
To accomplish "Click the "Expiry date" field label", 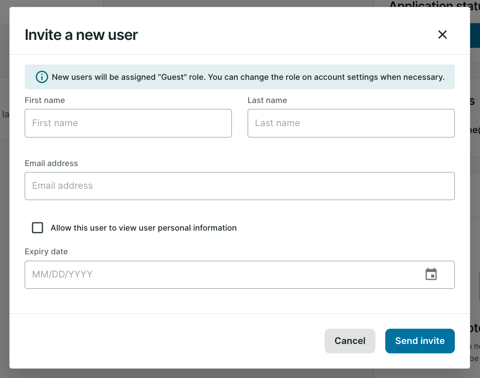I will (46, 252).
